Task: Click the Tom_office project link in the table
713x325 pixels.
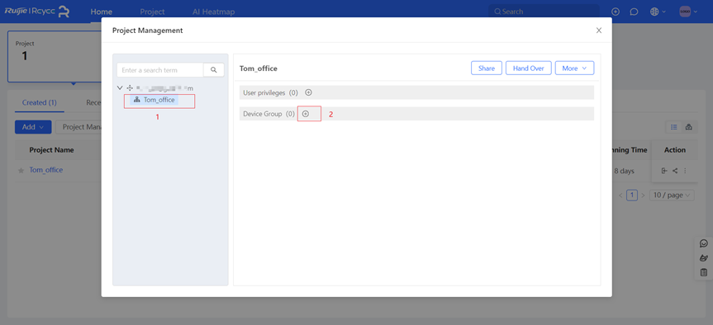Action: click(x=46, y=170)
